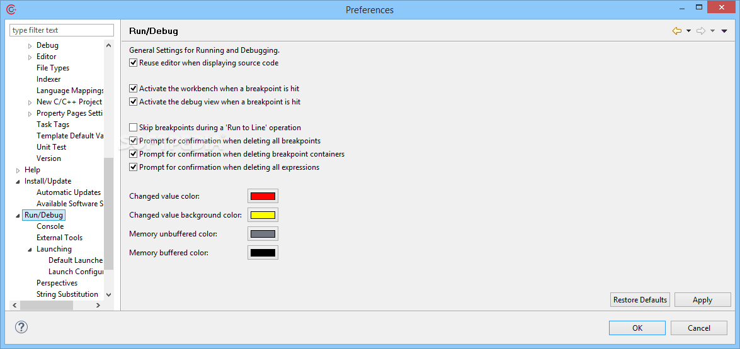
Task: Pick the Memory buffered black color swatch
Action: (263, 252)
